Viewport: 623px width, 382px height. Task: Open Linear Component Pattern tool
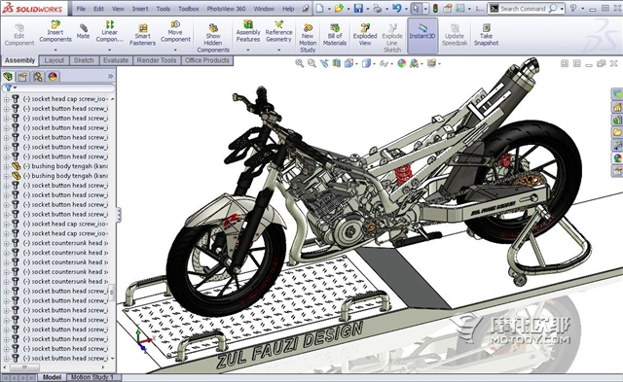109,32
